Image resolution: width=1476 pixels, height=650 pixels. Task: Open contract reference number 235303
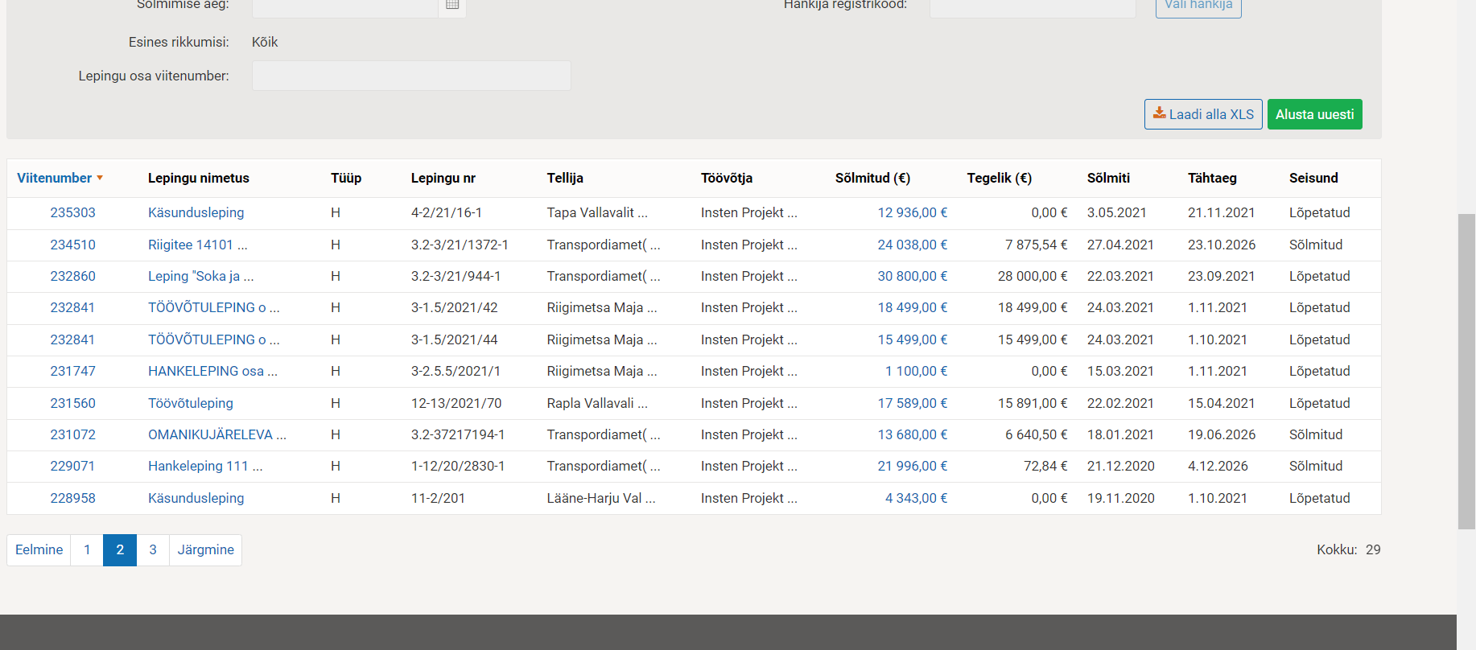pyautogui.click(x=72, y=212)
